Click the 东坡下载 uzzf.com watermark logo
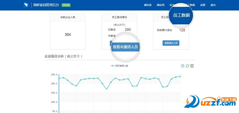The image size is (239, 113). [x=210, y=102]
